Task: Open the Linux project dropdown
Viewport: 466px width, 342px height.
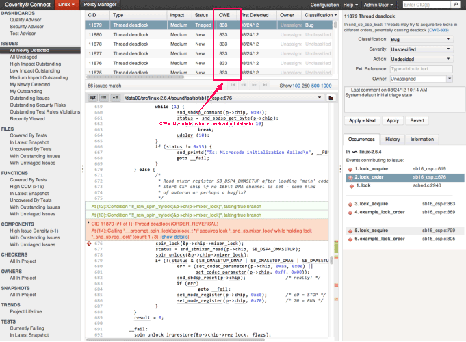Action: point(66,5)
